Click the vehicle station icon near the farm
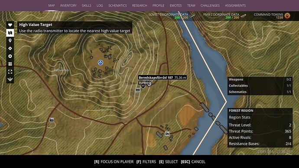The image size is (299, 168). point(167,134)
